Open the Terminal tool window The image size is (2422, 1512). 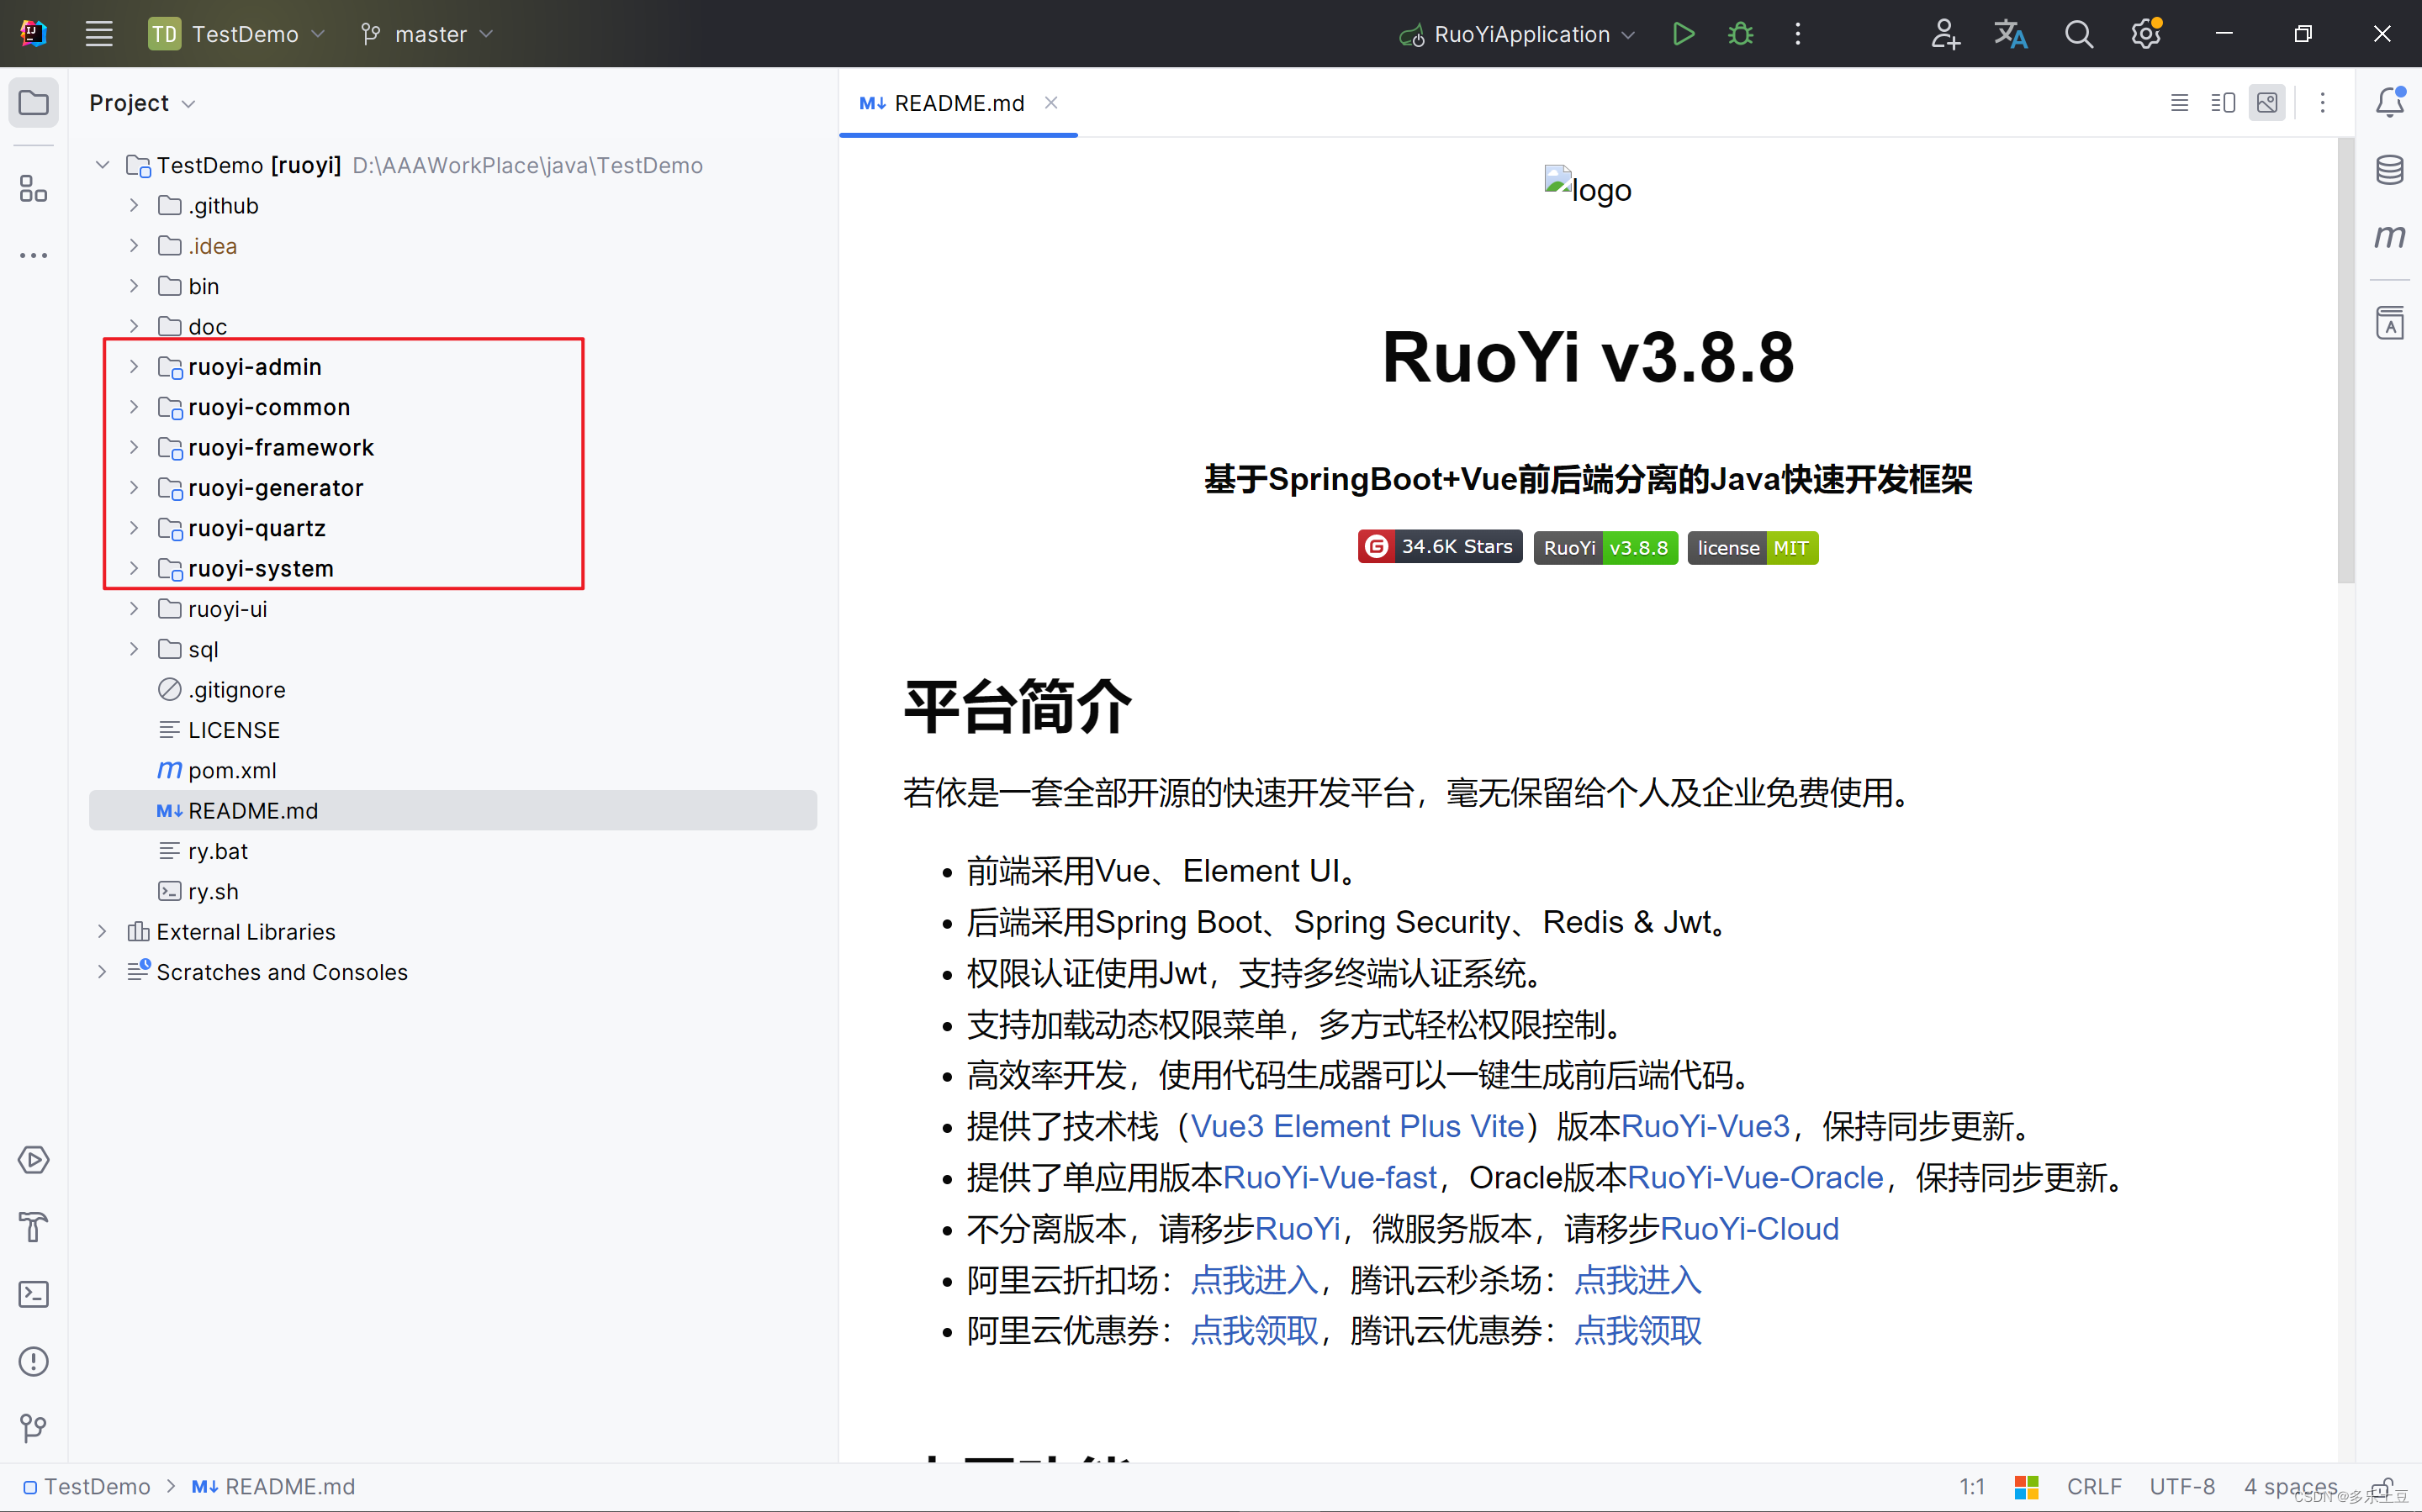[x=33, y=1294]
